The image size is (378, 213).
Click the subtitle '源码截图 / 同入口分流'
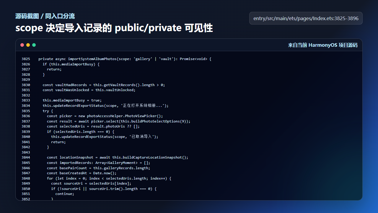45,16
